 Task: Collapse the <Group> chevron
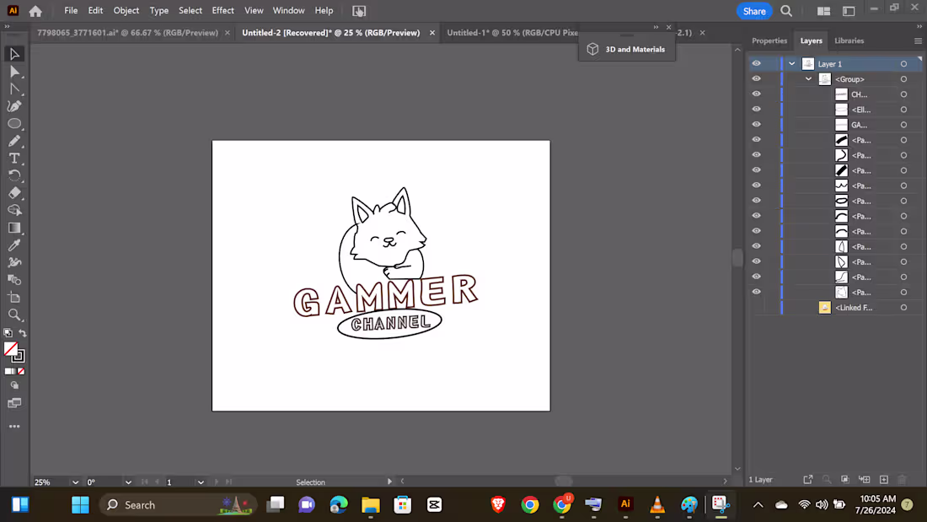pos(808,79)
